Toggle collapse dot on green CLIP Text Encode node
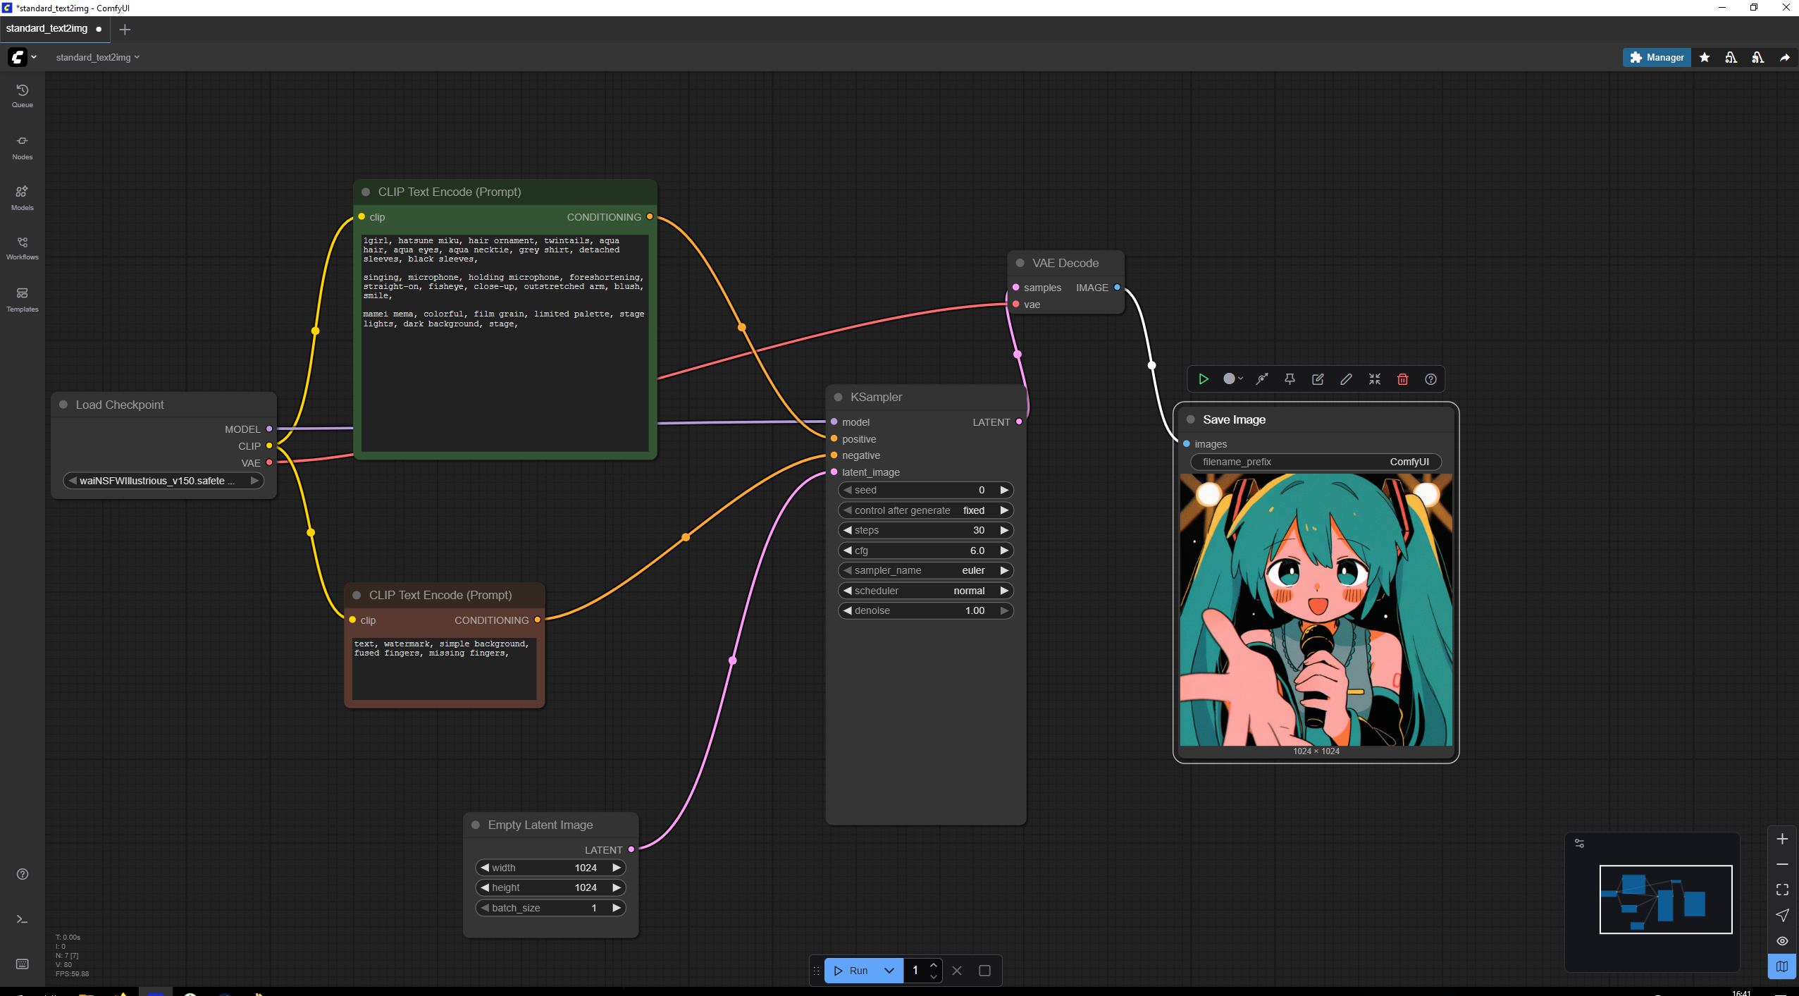 366,192
